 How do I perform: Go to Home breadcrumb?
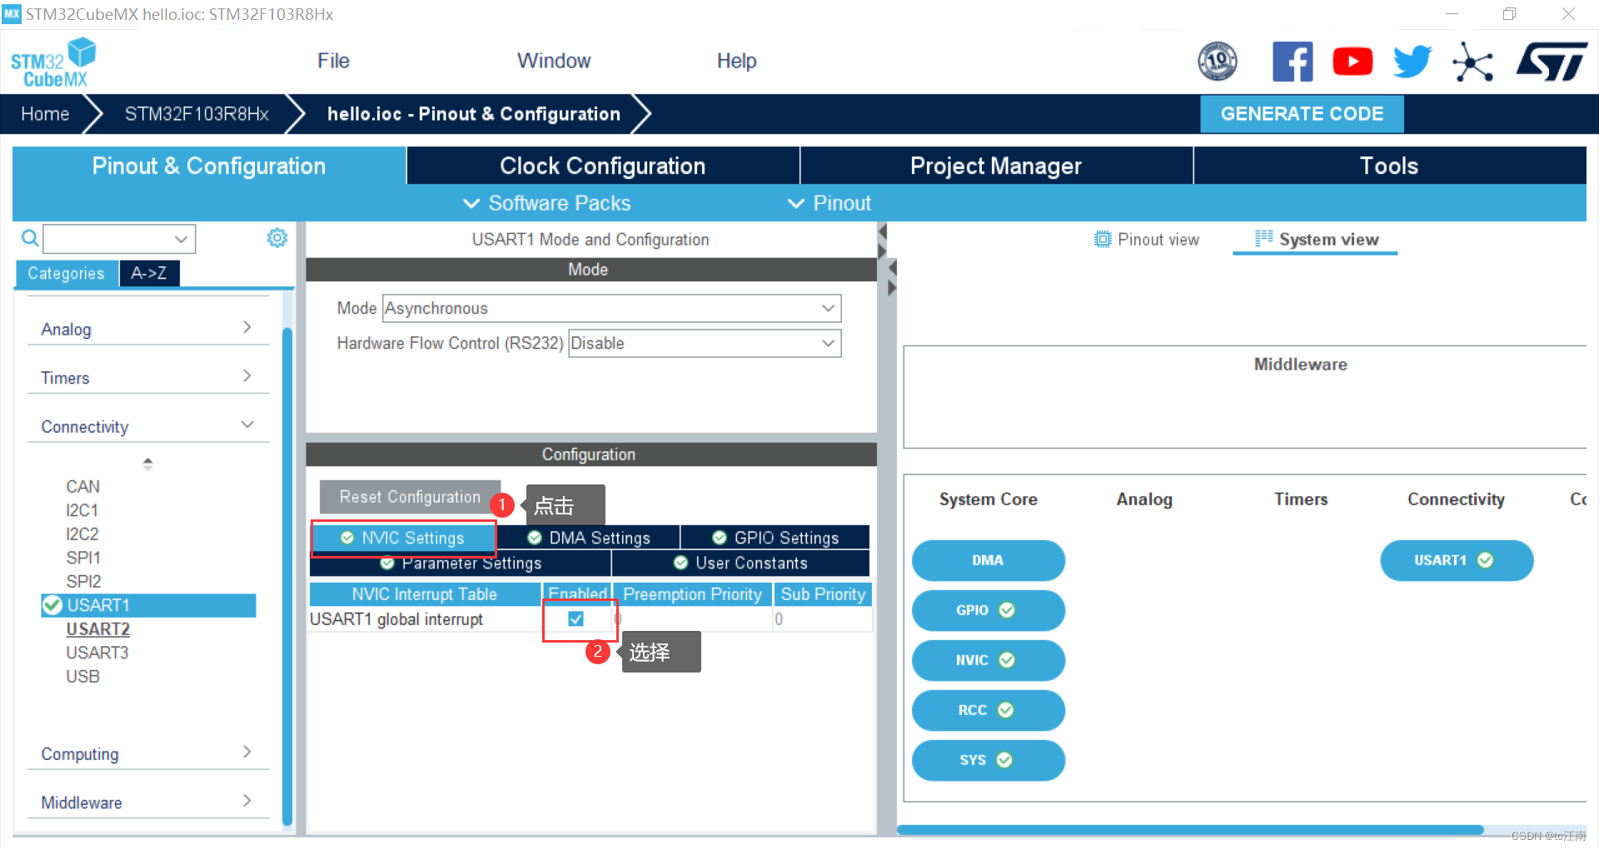45,114
